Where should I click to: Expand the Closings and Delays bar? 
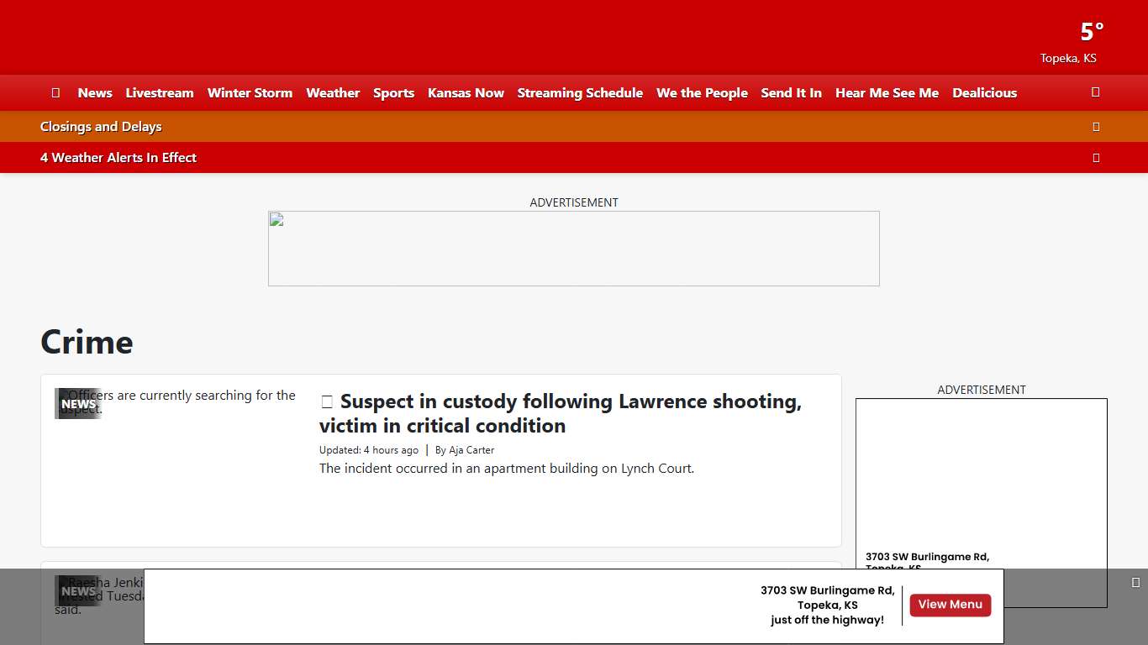coord(1095,127)
